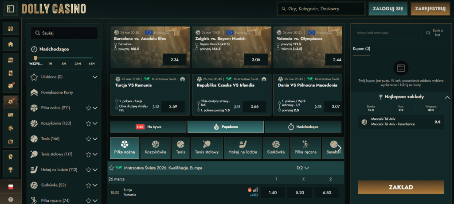Switch to the Na żywo live tab

coord(148,127)
